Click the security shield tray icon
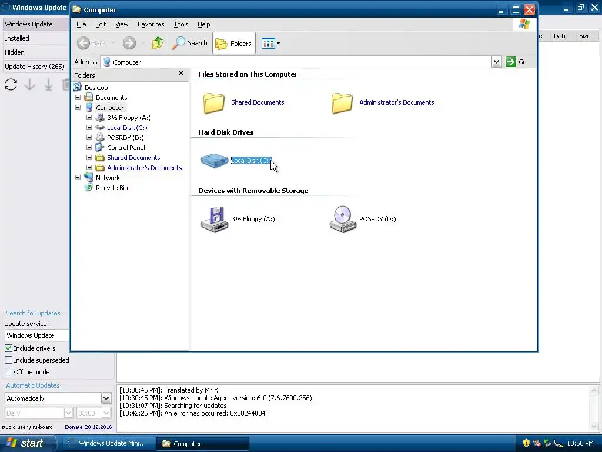Viewport: 602px width, 452px height. pyautogui.click(x=526, y=443)
